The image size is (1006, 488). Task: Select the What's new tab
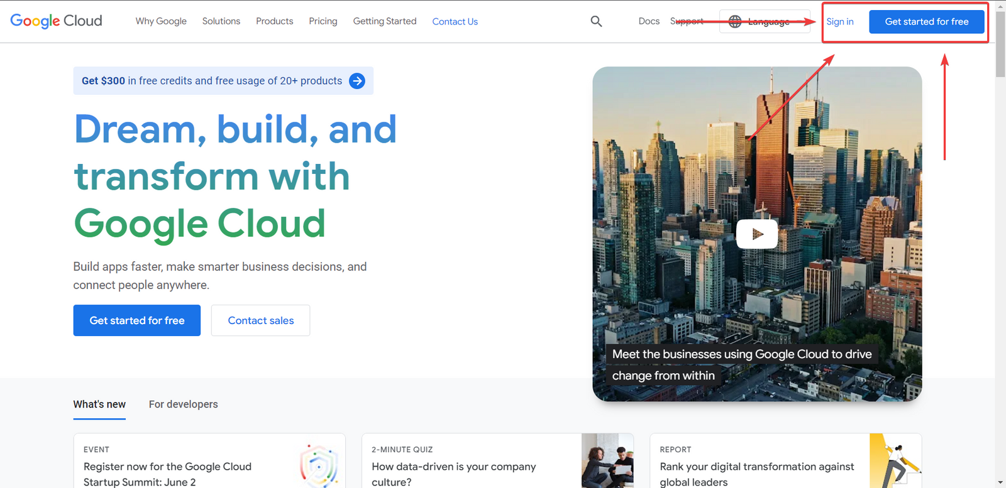(x=99, y=404)
